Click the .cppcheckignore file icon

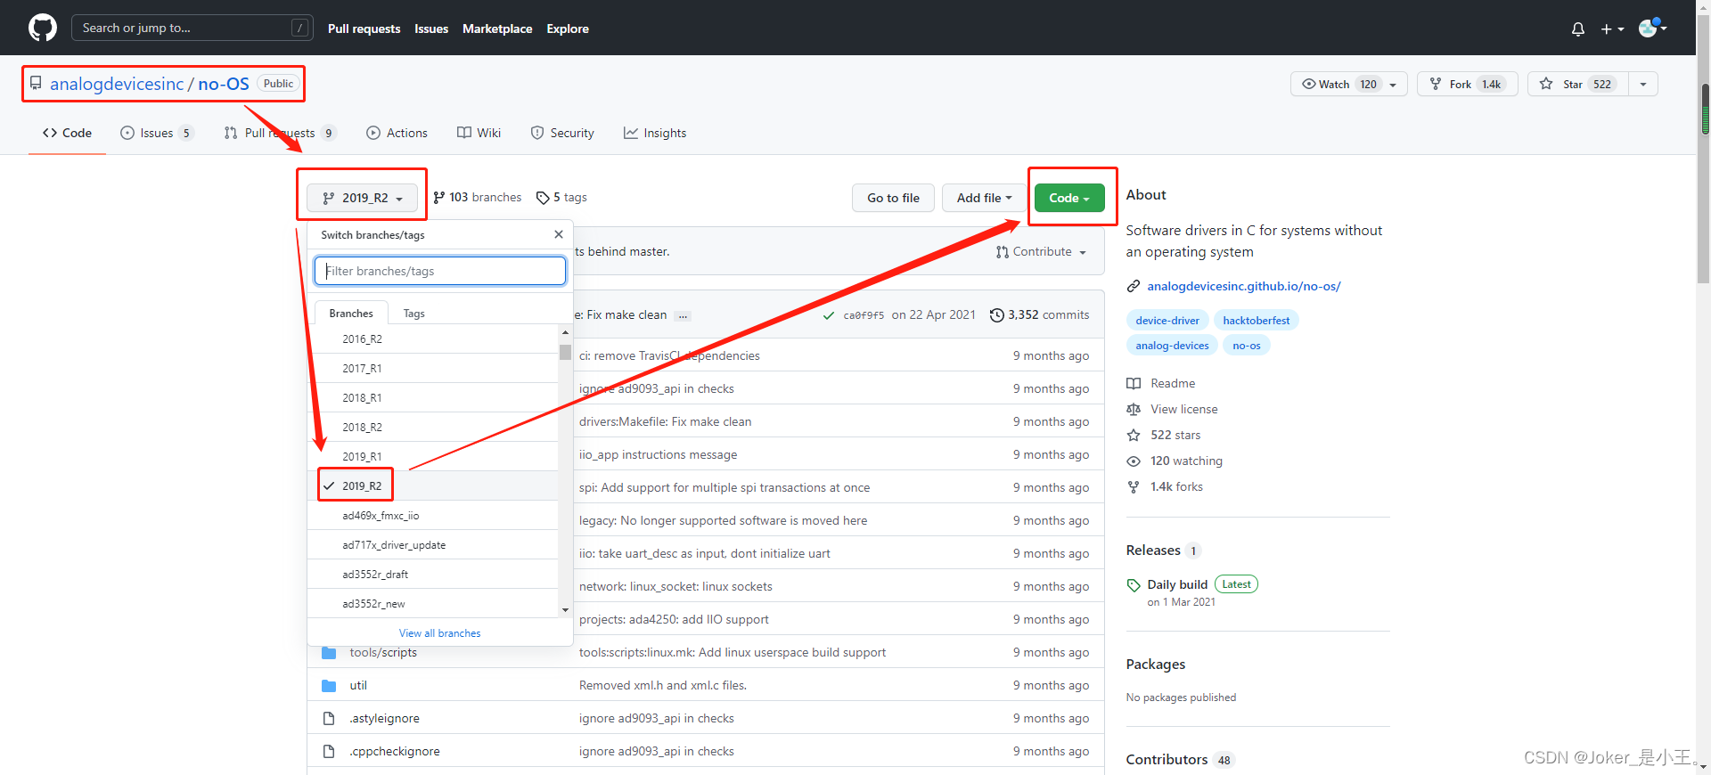pos(329,751)
